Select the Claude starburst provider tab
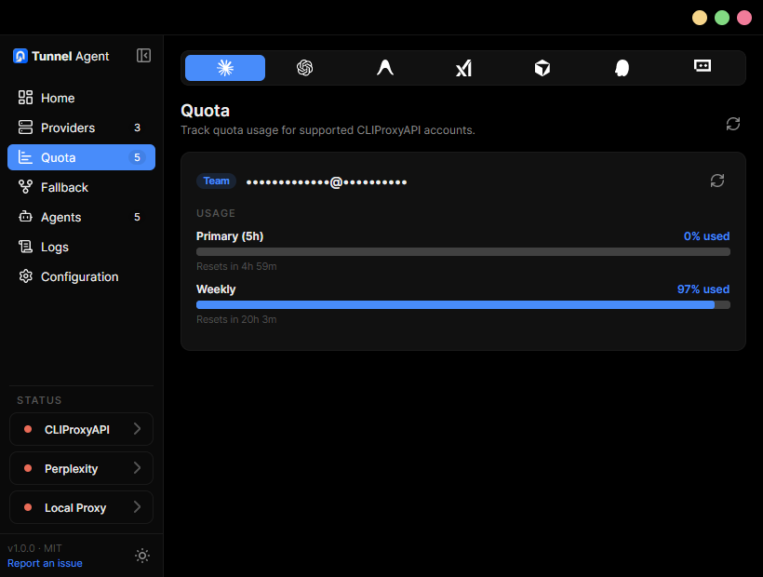This screenshot has height=577, width=763. 225,68
